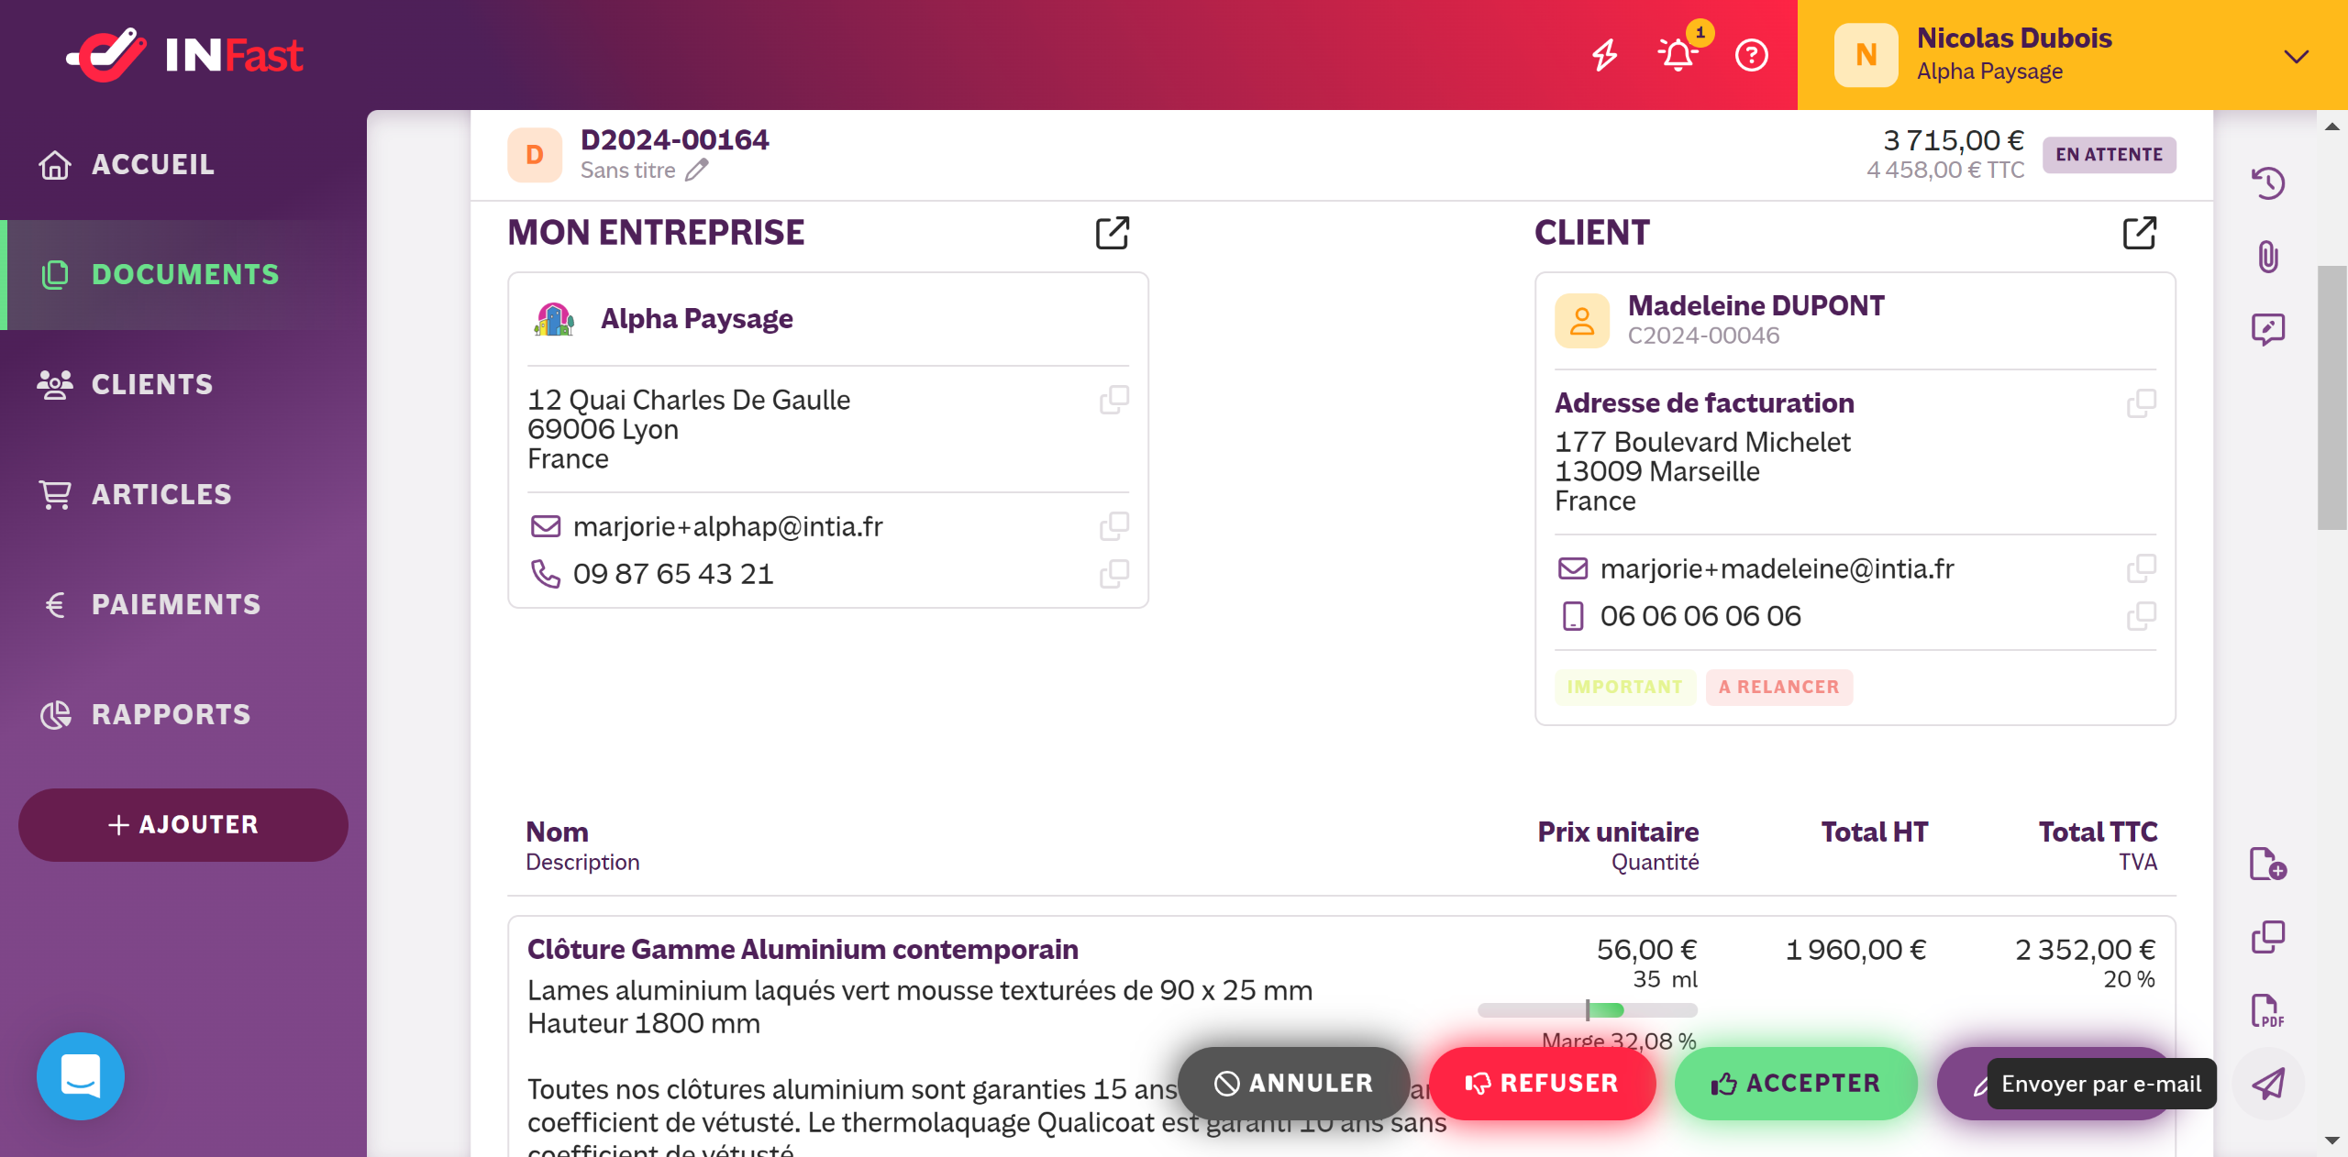
Task: Open client details in external view
Action: coord(2140,233)
